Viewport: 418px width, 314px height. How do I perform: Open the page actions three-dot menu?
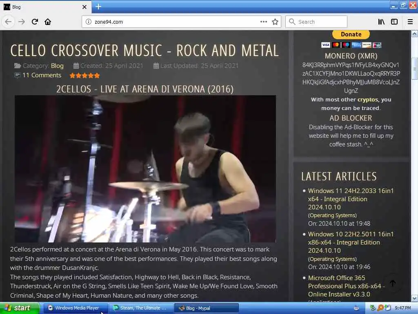(x=263, y=22)
